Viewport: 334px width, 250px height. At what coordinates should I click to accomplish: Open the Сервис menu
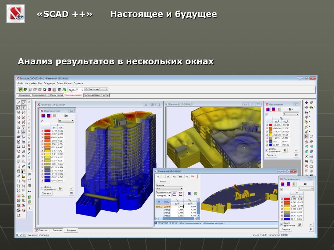tap(68, 83)
